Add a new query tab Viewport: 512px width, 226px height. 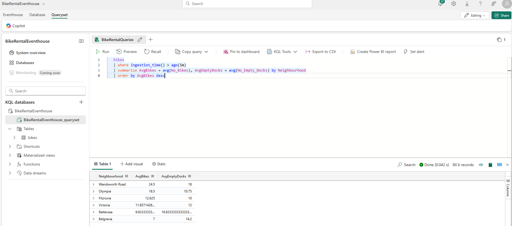(x=150, y=40)
